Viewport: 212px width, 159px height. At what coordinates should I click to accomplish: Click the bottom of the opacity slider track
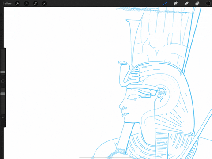coord(3,113)
